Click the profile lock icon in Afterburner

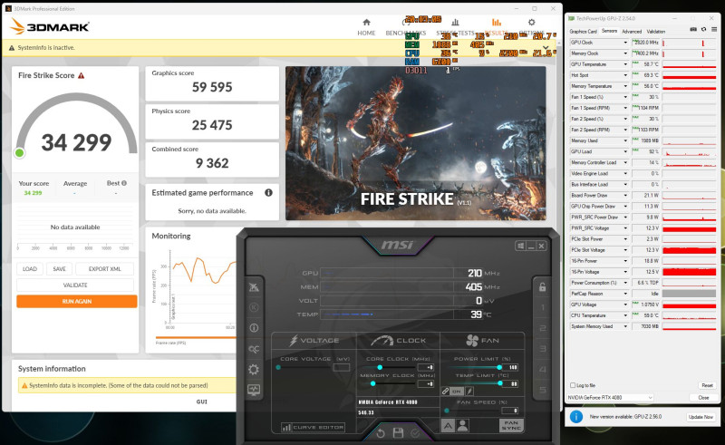(542, 286)
